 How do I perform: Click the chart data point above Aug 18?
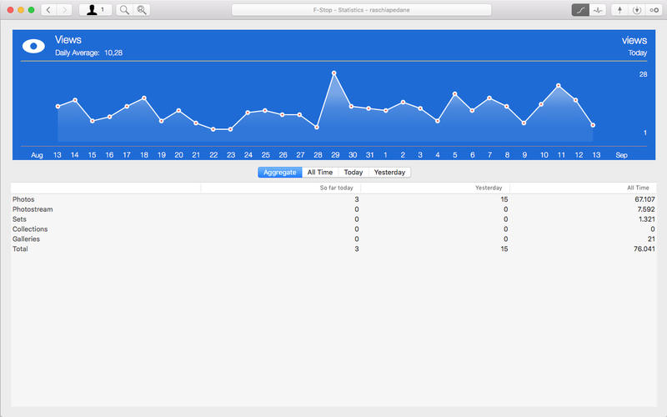coord(144,98)
